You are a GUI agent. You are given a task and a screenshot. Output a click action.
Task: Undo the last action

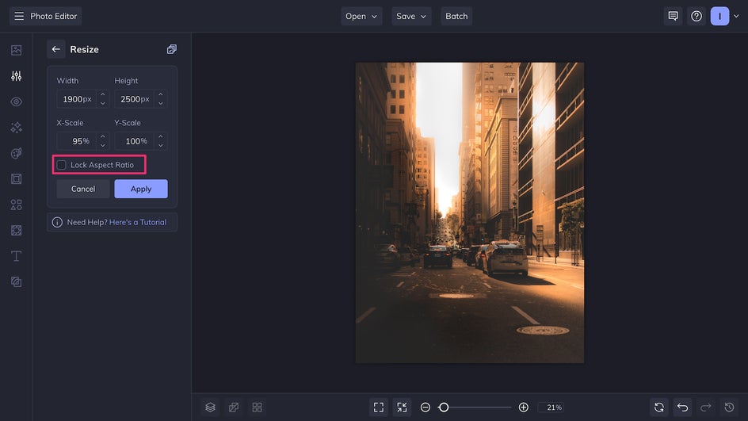[x=683, y=408]
